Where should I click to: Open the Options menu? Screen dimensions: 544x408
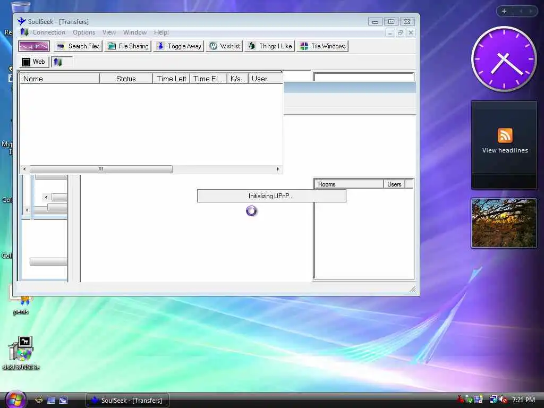coord(83,32)
